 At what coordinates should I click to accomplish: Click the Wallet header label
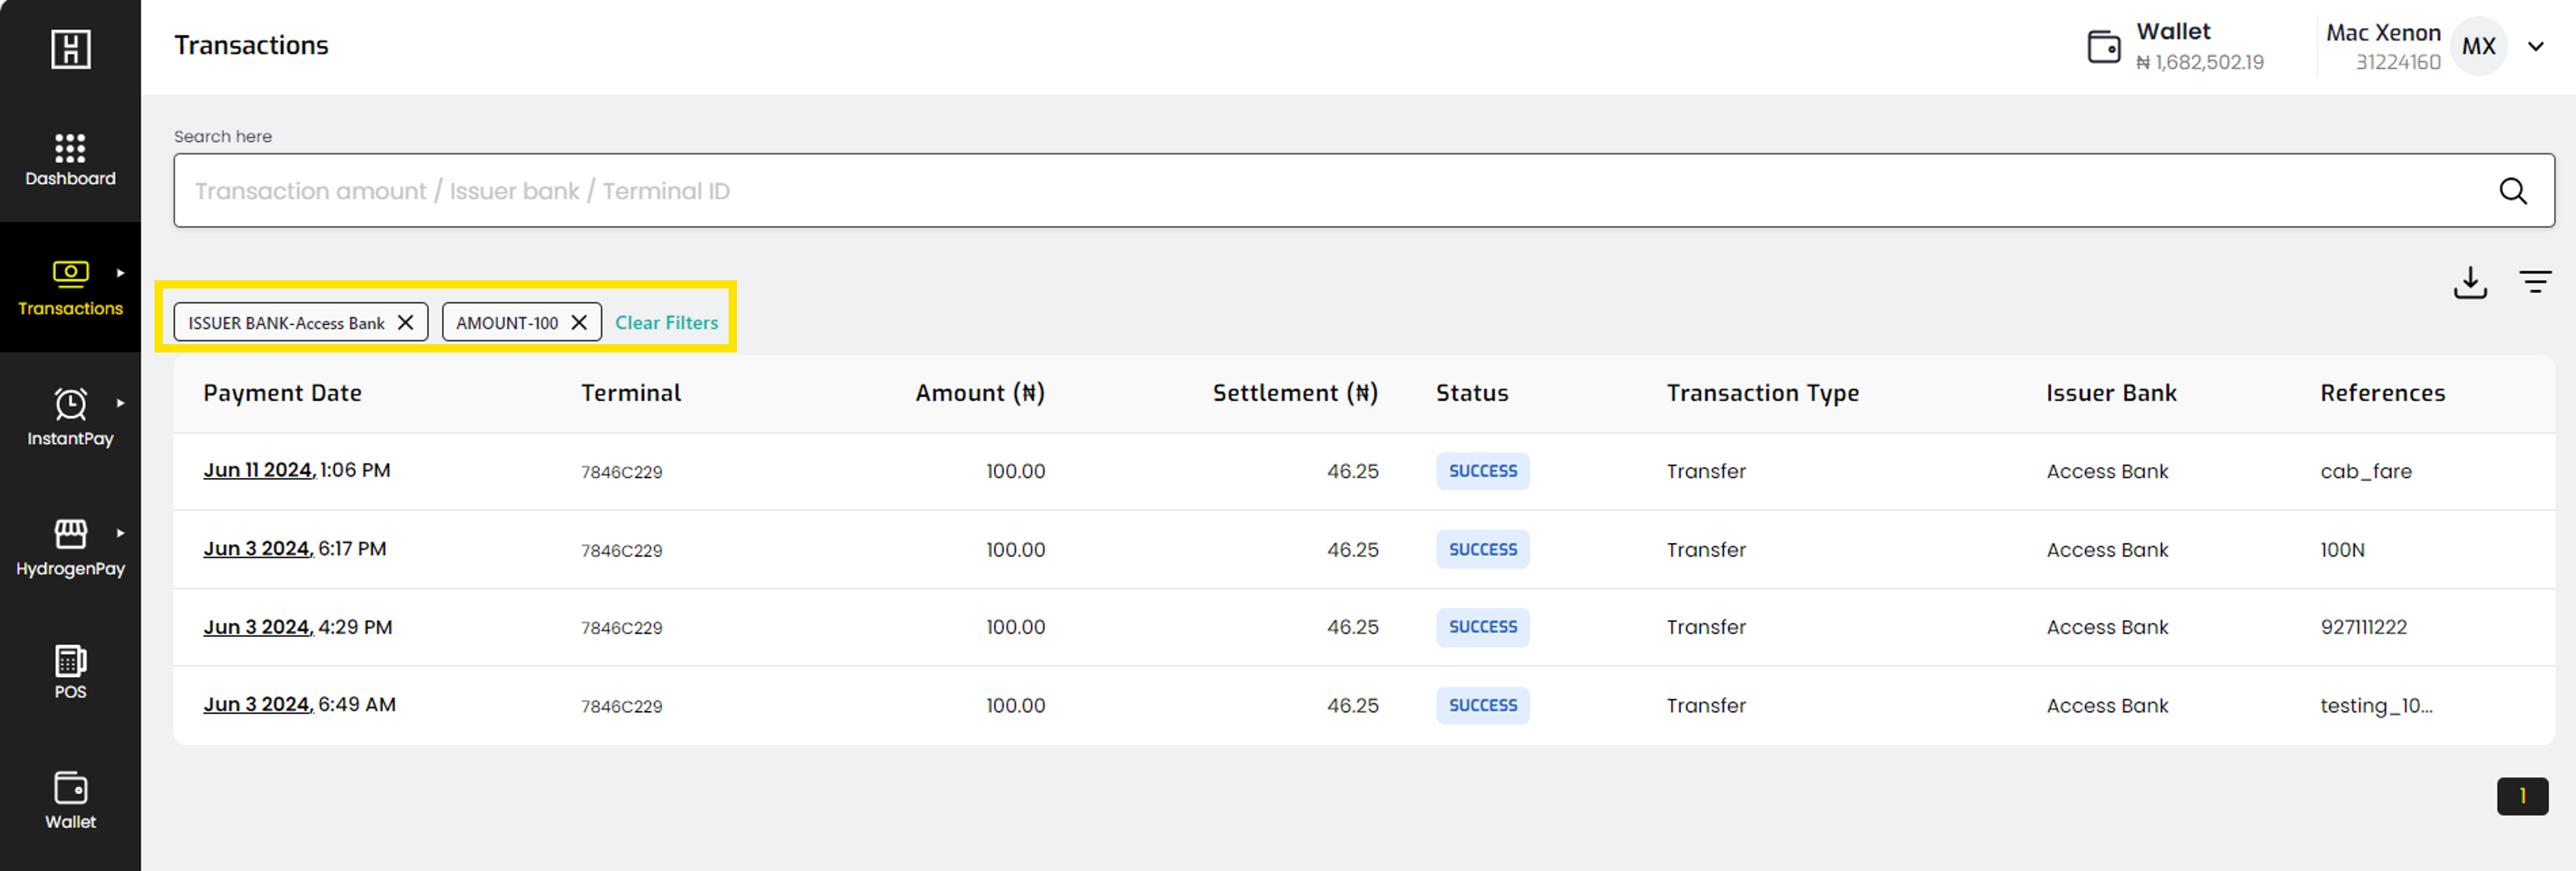pos(2173,31)
